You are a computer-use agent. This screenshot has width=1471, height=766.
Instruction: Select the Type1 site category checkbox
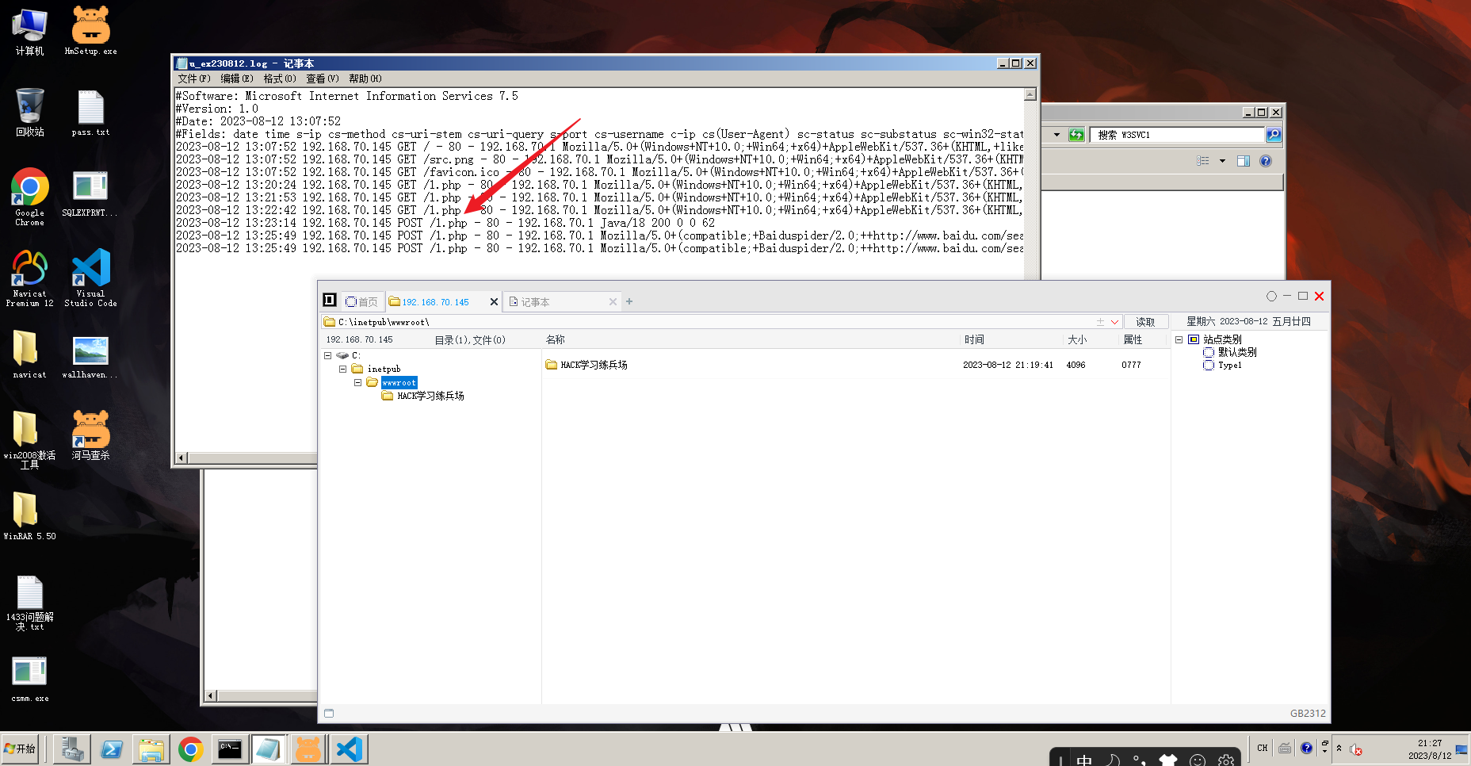1209,366
